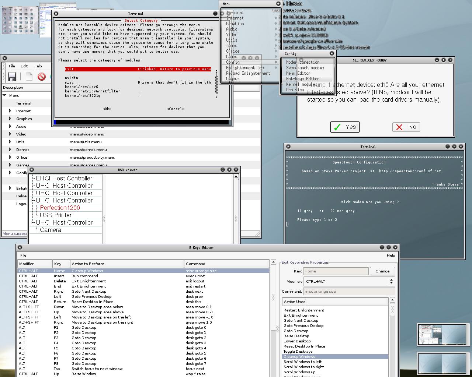Select USB Printer in USB Viewer
The height and width of the screenshot is (377, 472).
[56, 215]
